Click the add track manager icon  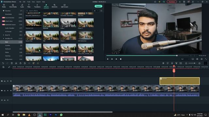tap(4, 67)
